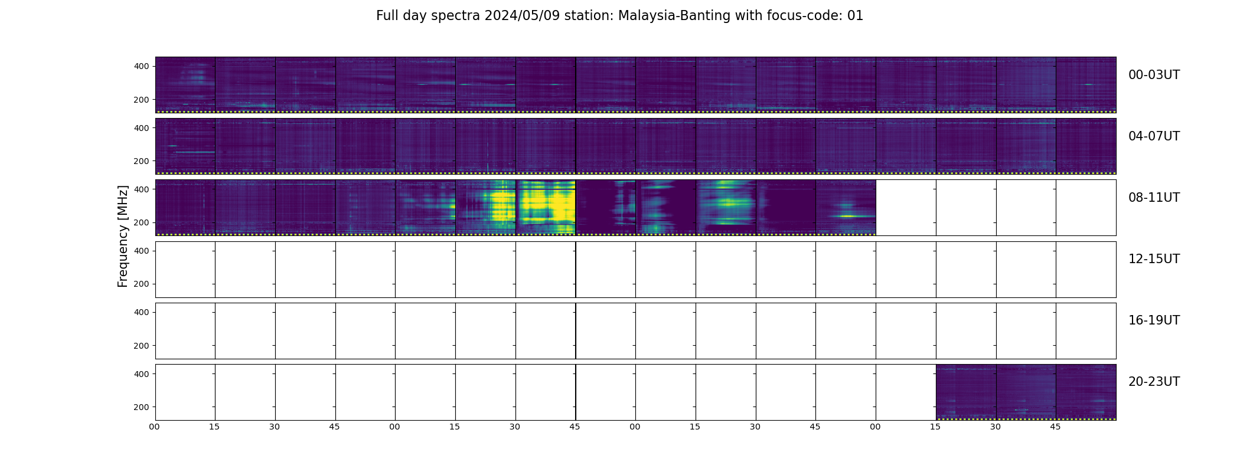The height and width of the screenshot is (472, 1240).
Task: Click the last colored panel in the 08-11UT row
Action: pos(846,208)
